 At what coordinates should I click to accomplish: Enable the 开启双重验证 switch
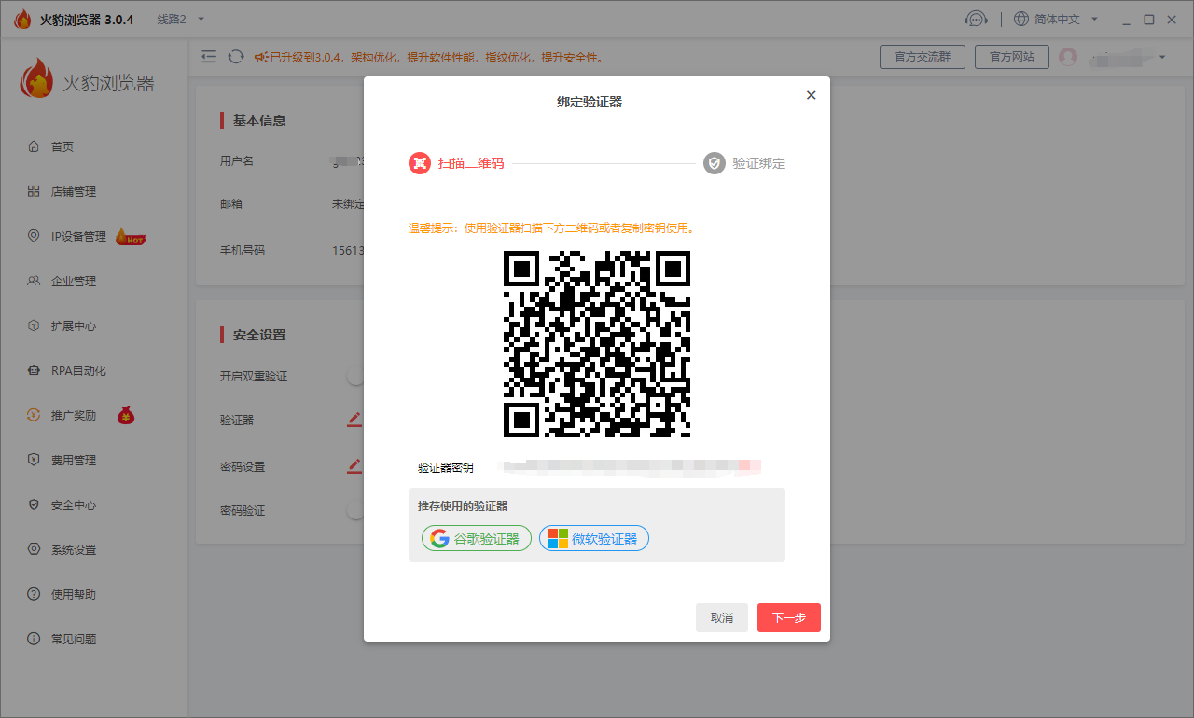click(x=355, y=375)
